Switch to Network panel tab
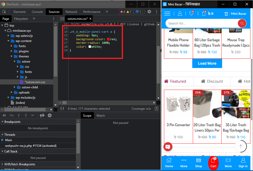The width and height of the screenshot is (253, 171). pos(71,12)
